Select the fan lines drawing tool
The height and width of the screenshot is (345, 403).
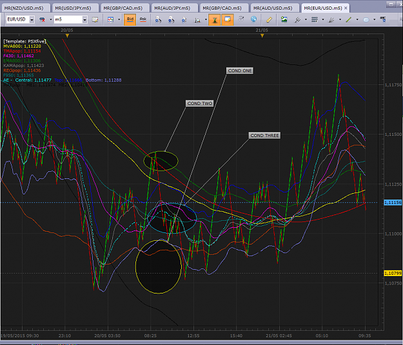click(331, 19)
